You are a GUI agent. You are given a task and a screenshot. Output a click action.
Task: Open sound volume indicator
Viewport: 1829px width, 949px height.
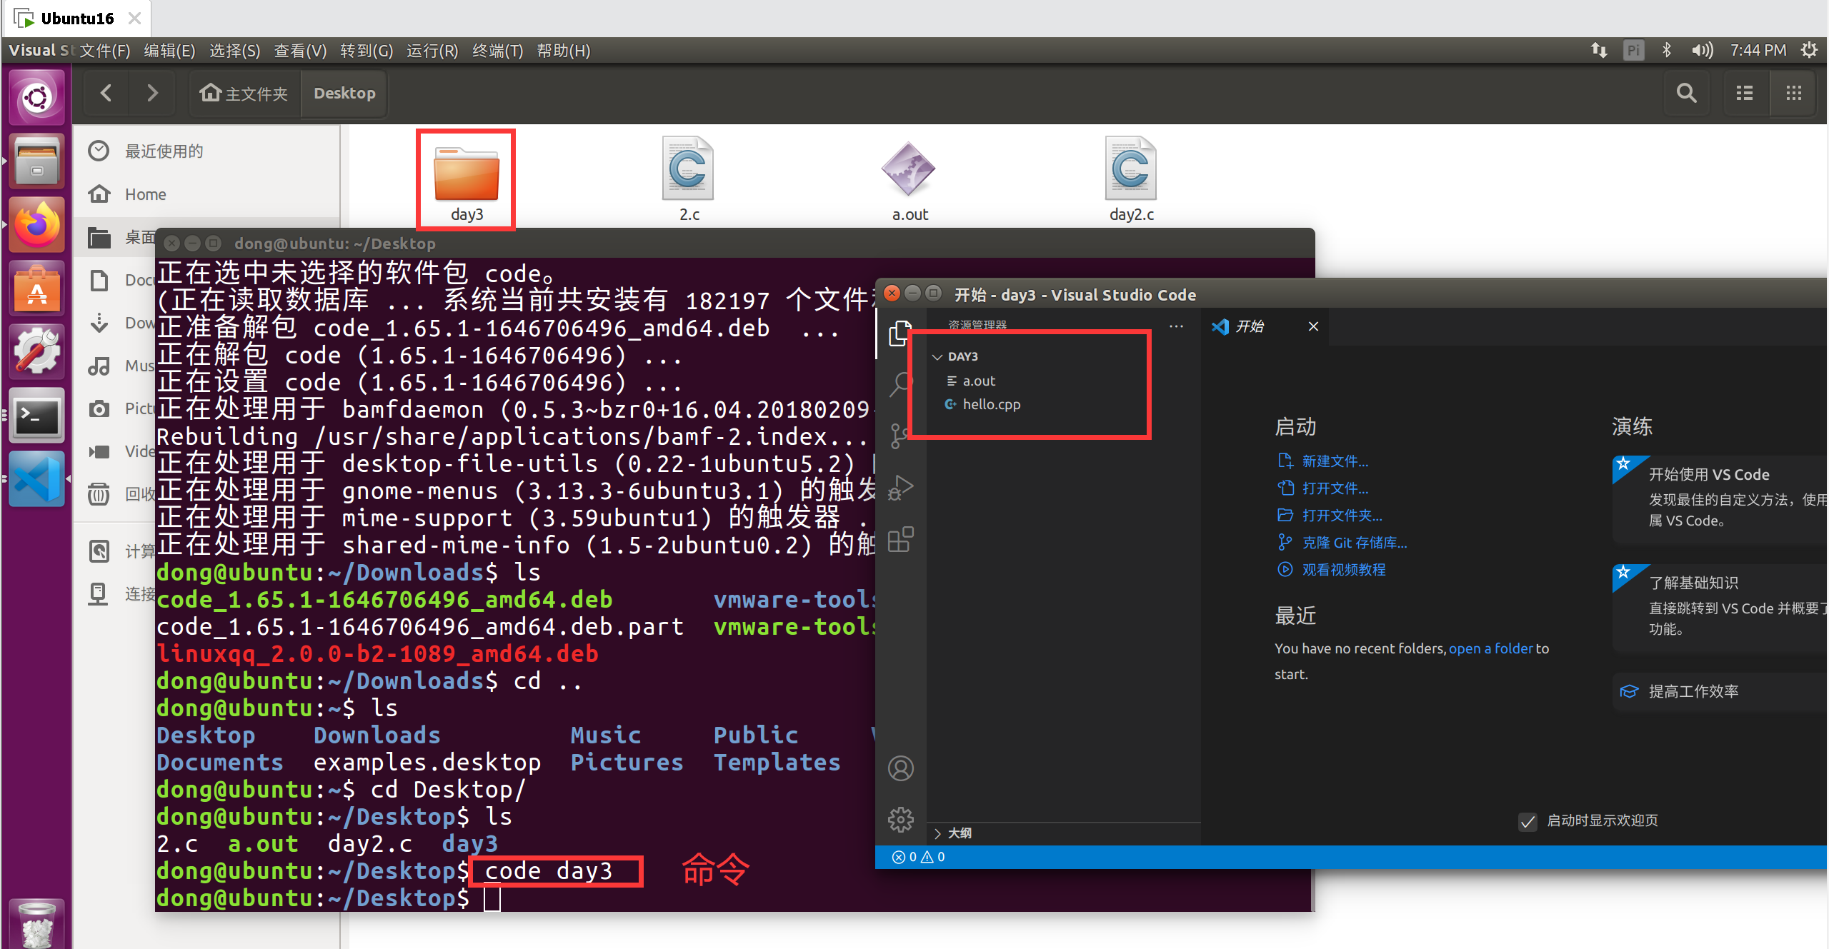click(x=1703, y=51)
